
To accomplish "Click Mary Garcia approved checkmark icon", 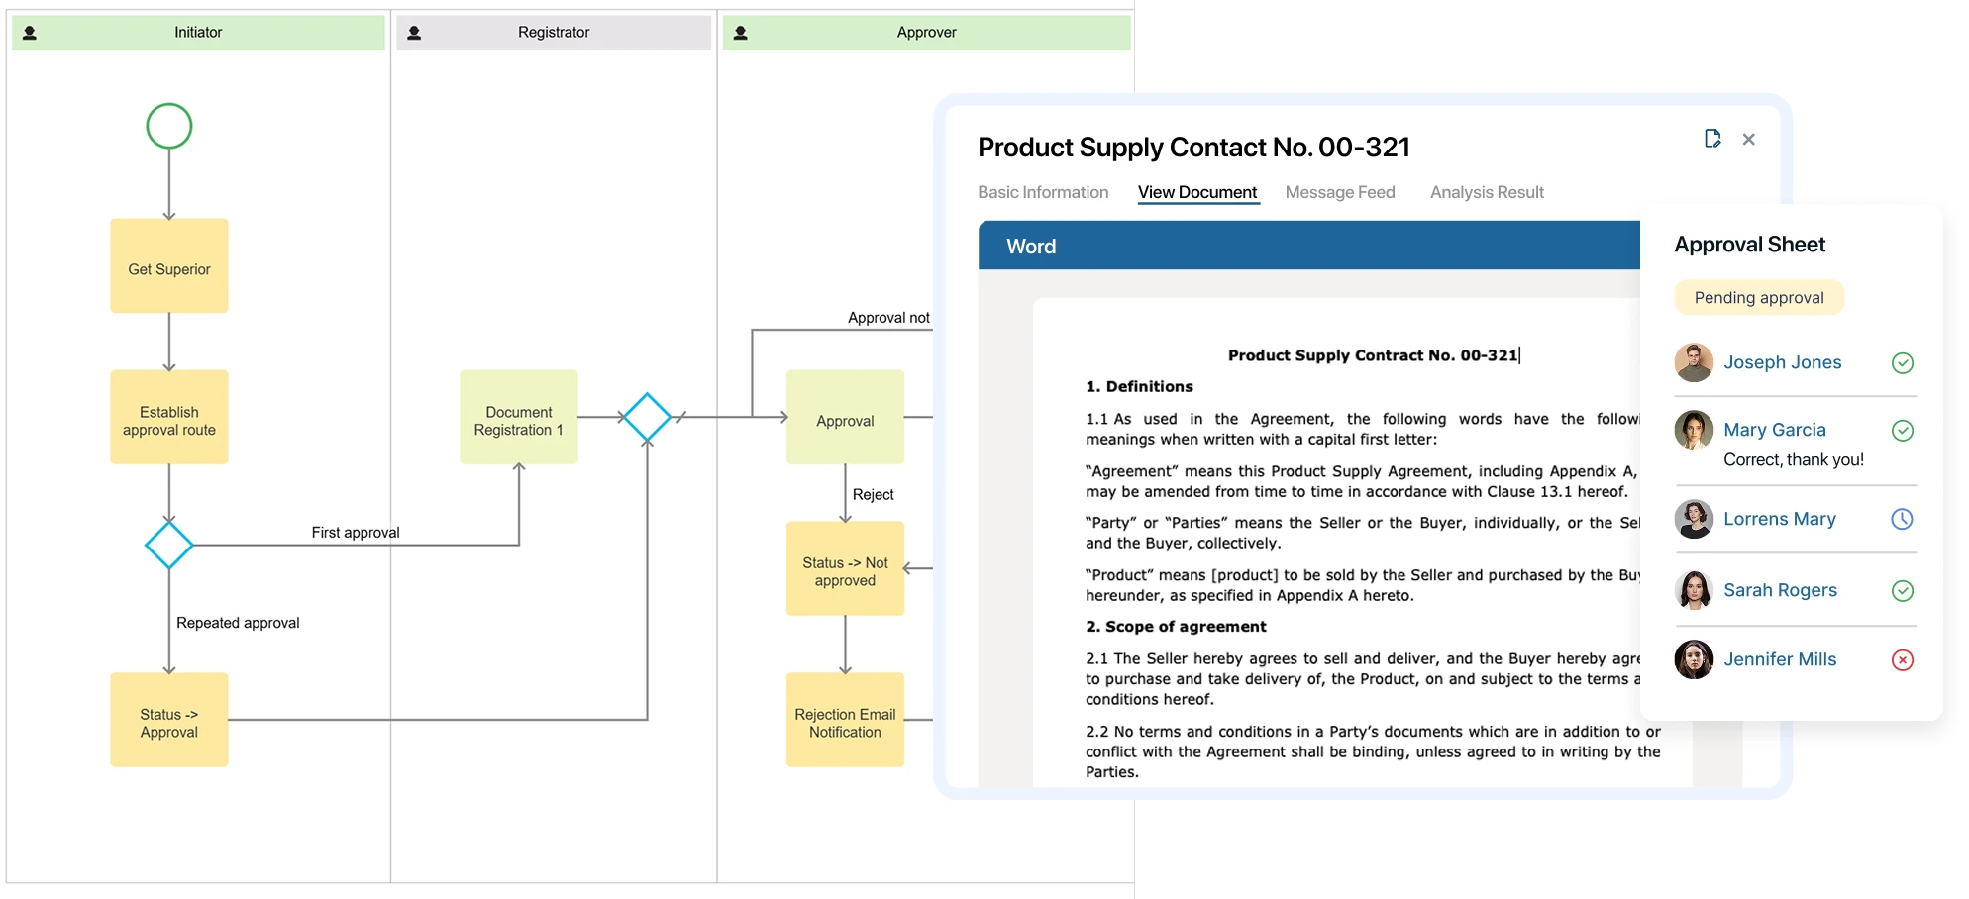I will click(x=1902, y=431).
